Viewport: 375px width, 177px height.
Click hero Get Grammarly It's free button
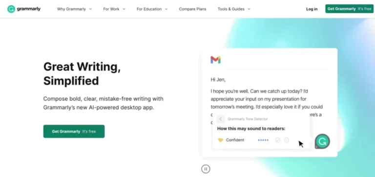74,131
